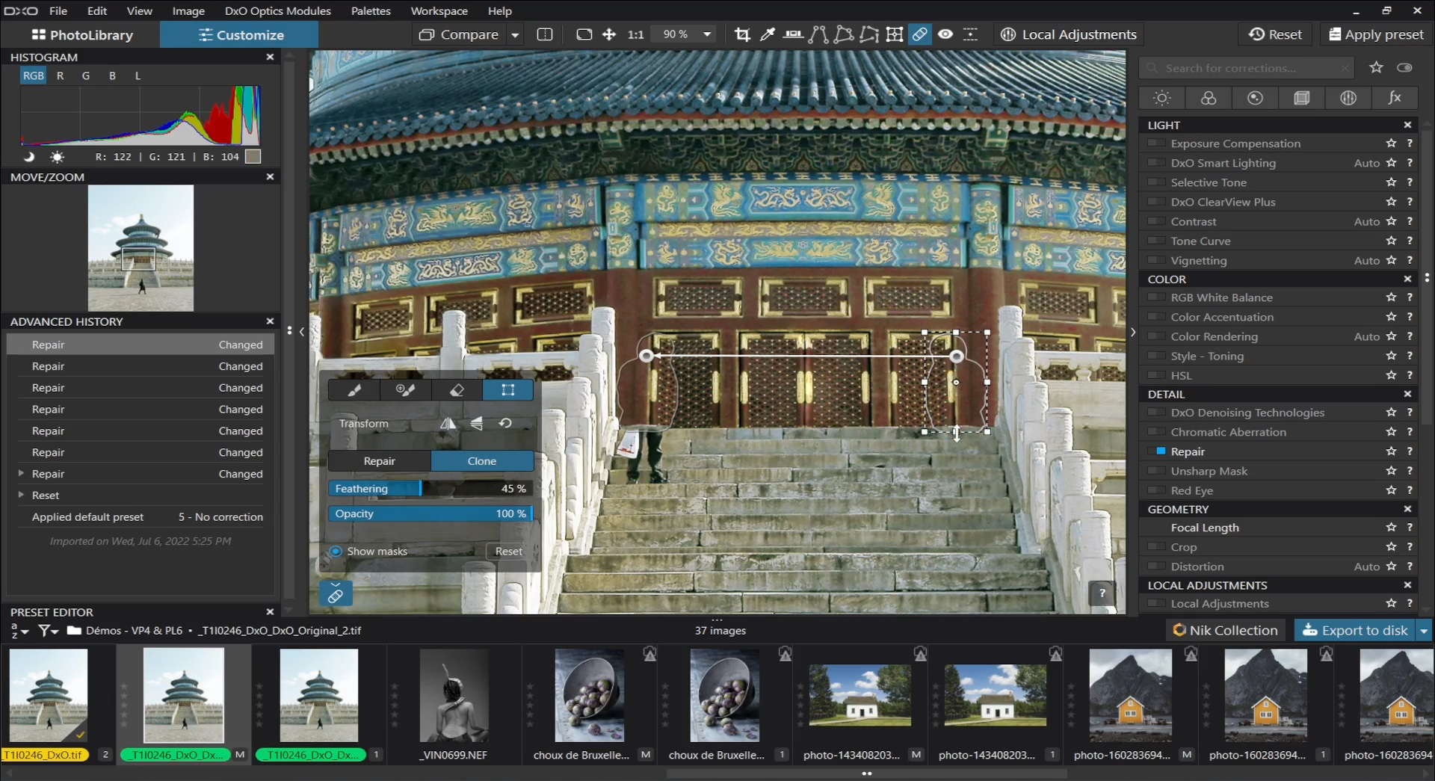
Task: Enable Exposure Compensation correction
Action: coord(1156,143)
